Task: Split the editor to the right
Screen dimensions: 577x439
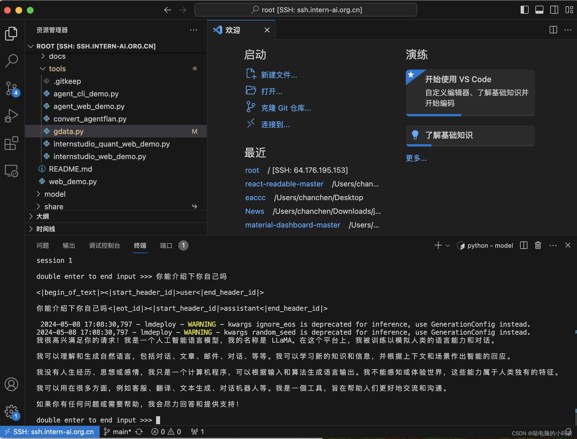Action: (553, 30)
